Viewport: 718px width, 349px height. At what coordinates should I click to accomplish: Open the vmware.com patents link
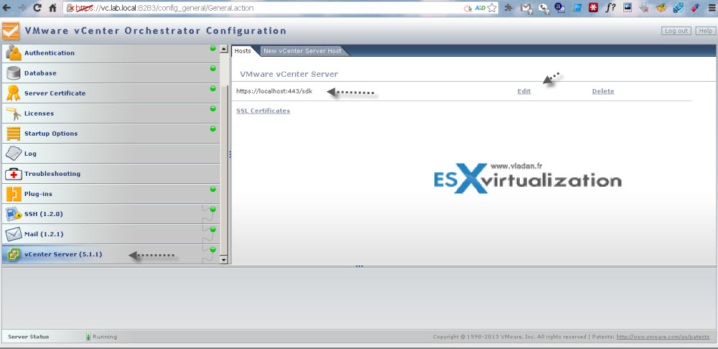click(x=663, y=337)
